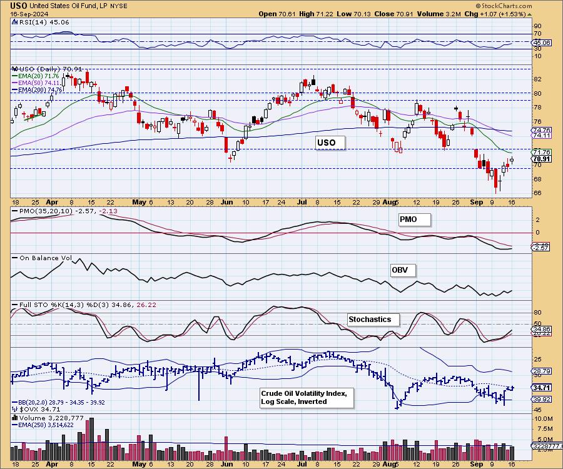Click the Close 70.91 value

393,14
